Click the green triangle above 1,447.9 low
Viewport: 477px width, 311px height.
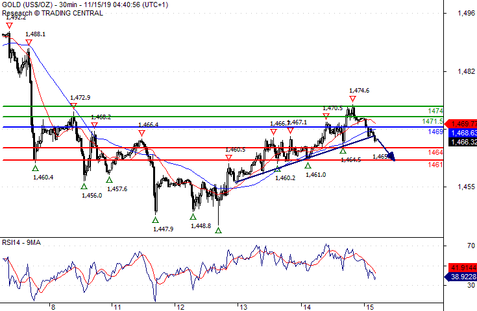click(156, 220)
